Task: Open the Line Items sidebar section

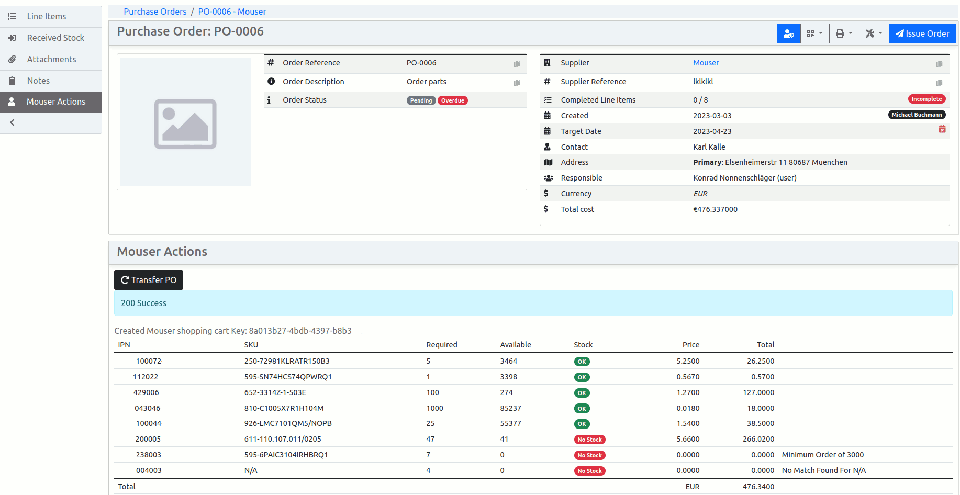Action: (51, 16)
